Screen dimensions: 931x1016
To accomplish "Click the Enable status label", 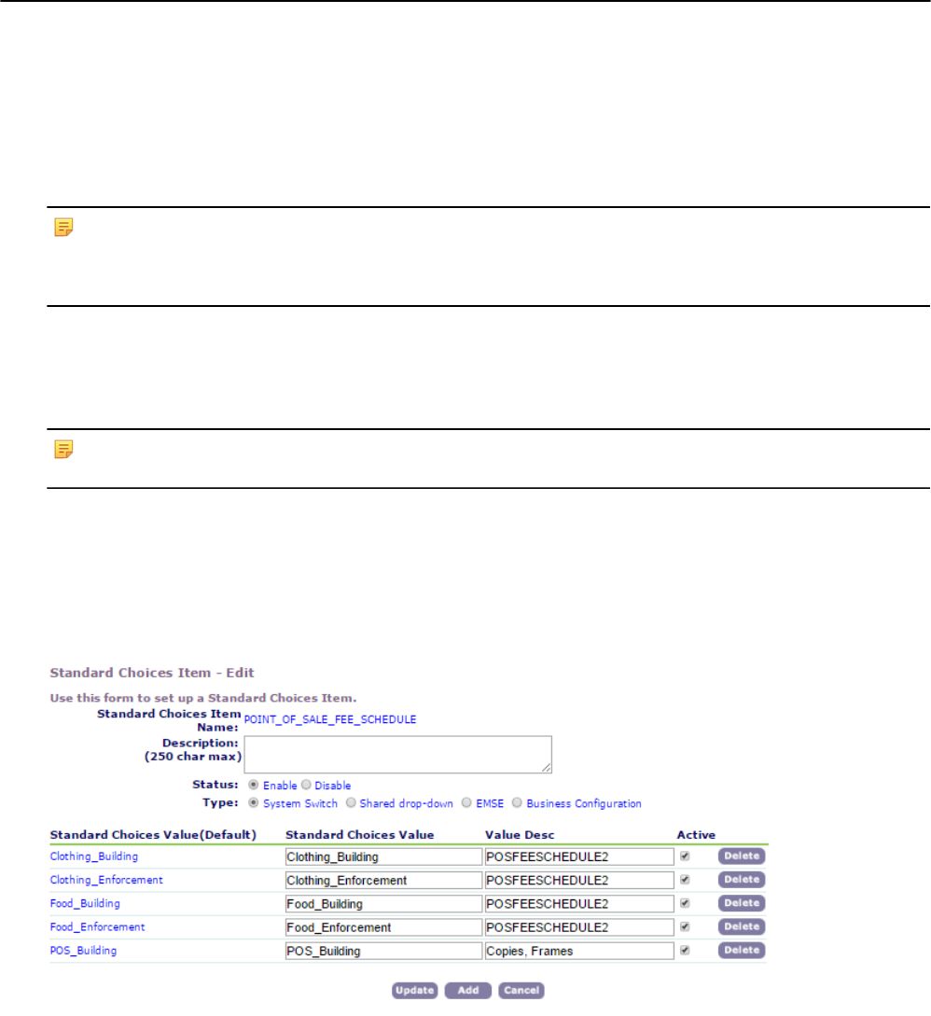I will [280, 786].
